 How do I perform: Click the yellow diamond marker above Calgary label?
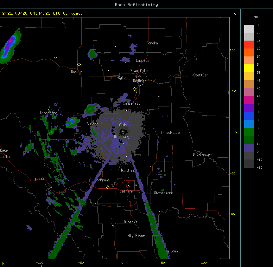(x=128, y=187)
